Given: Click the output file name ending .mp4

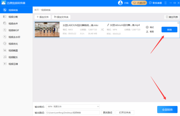Looking at the screenshot, I should (x=125, y=25).
